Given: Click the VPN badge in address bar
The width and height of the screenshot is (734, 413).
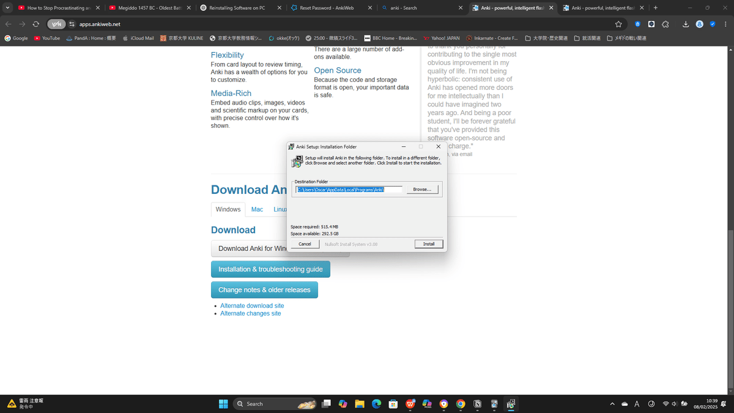Looking at the screenshot, I should (56, 24).
